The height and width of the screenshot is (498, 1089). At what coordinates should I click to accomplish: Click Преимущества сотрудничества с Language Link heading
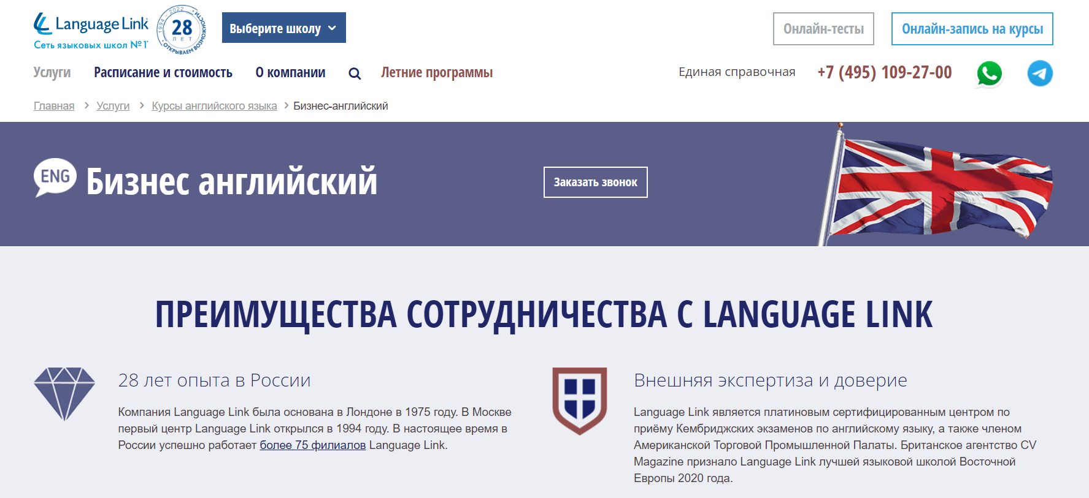pyautogui.click(x=544, y=315)
